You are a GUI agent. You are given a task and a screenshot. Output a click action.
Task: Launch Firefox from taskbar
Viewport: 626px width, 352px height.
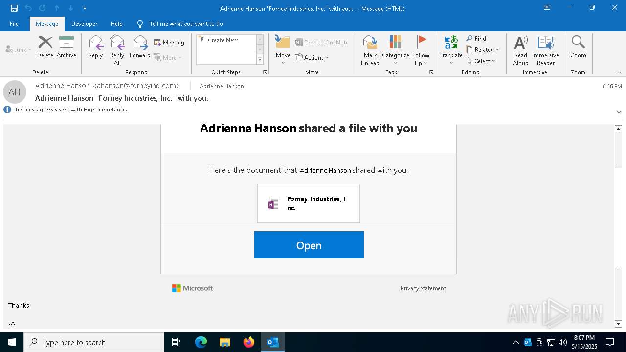click(249, 342)
